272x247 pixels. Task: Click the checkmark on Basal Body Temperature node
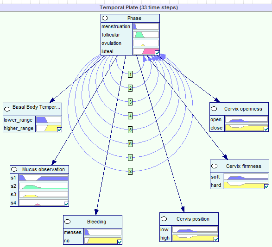click(x=59, y=130)
